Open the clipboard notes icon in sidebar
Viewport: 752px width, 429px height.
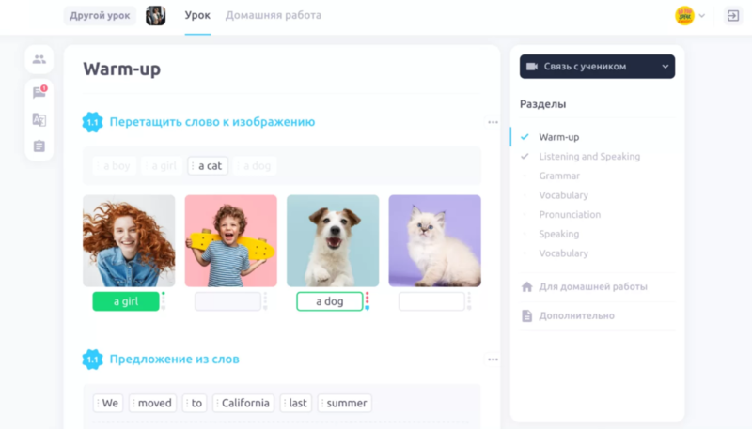click(39, 146)
